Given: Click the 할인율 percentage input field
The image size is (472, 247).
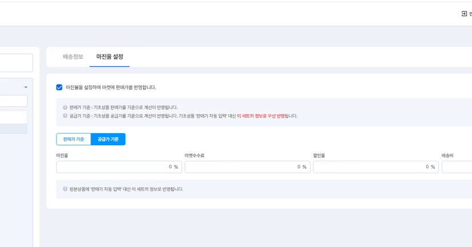Looking at the screenshot, I should pos(376,167).
